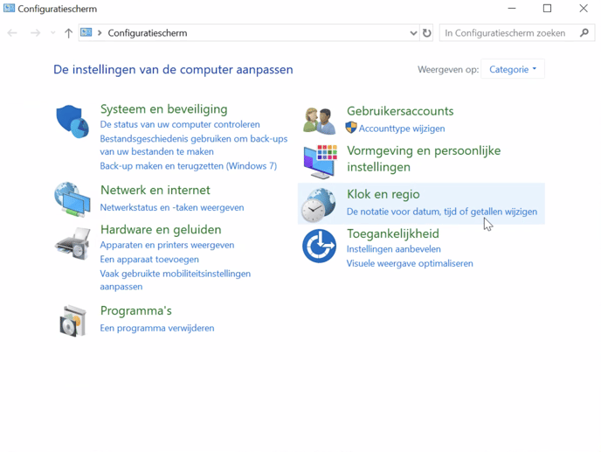Screen dimensions: 601x452
Task: Open the recent locations dropdown arrow
Action: [x=52, y=33]
